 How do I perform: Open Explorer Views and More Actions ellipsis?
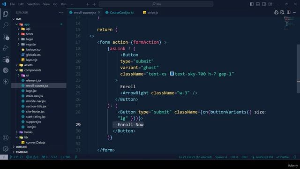coord(61,13)
